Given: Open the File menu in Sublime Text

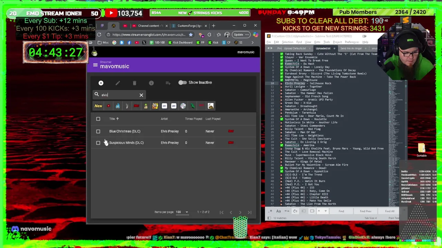Looking at the screenshot, I should (x=269, y=42).
